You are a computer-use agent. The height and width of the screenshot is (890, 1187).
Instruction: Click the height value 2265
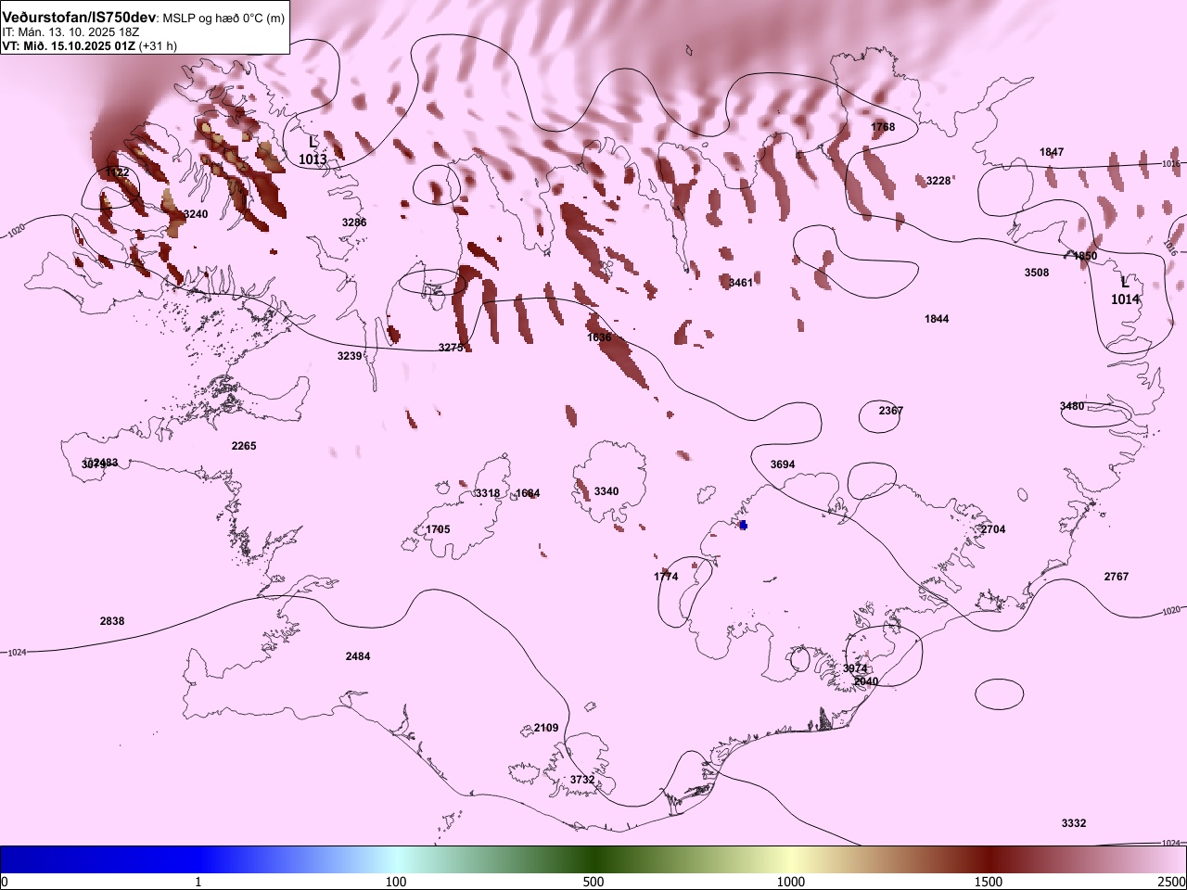(x=244, y=446)
